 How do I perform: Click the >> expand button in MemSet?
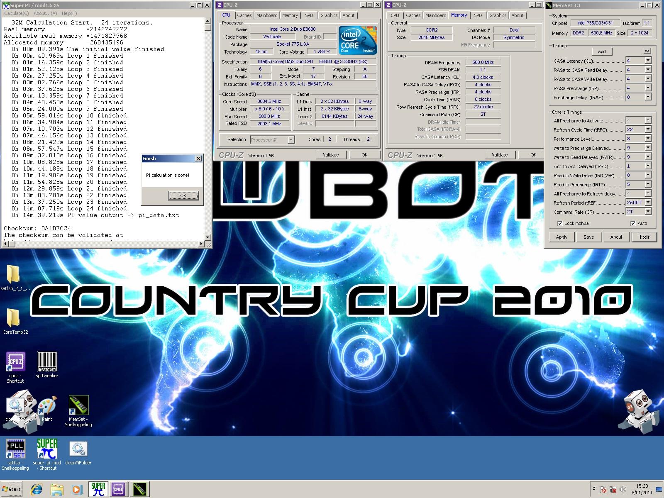coord(647,51)
